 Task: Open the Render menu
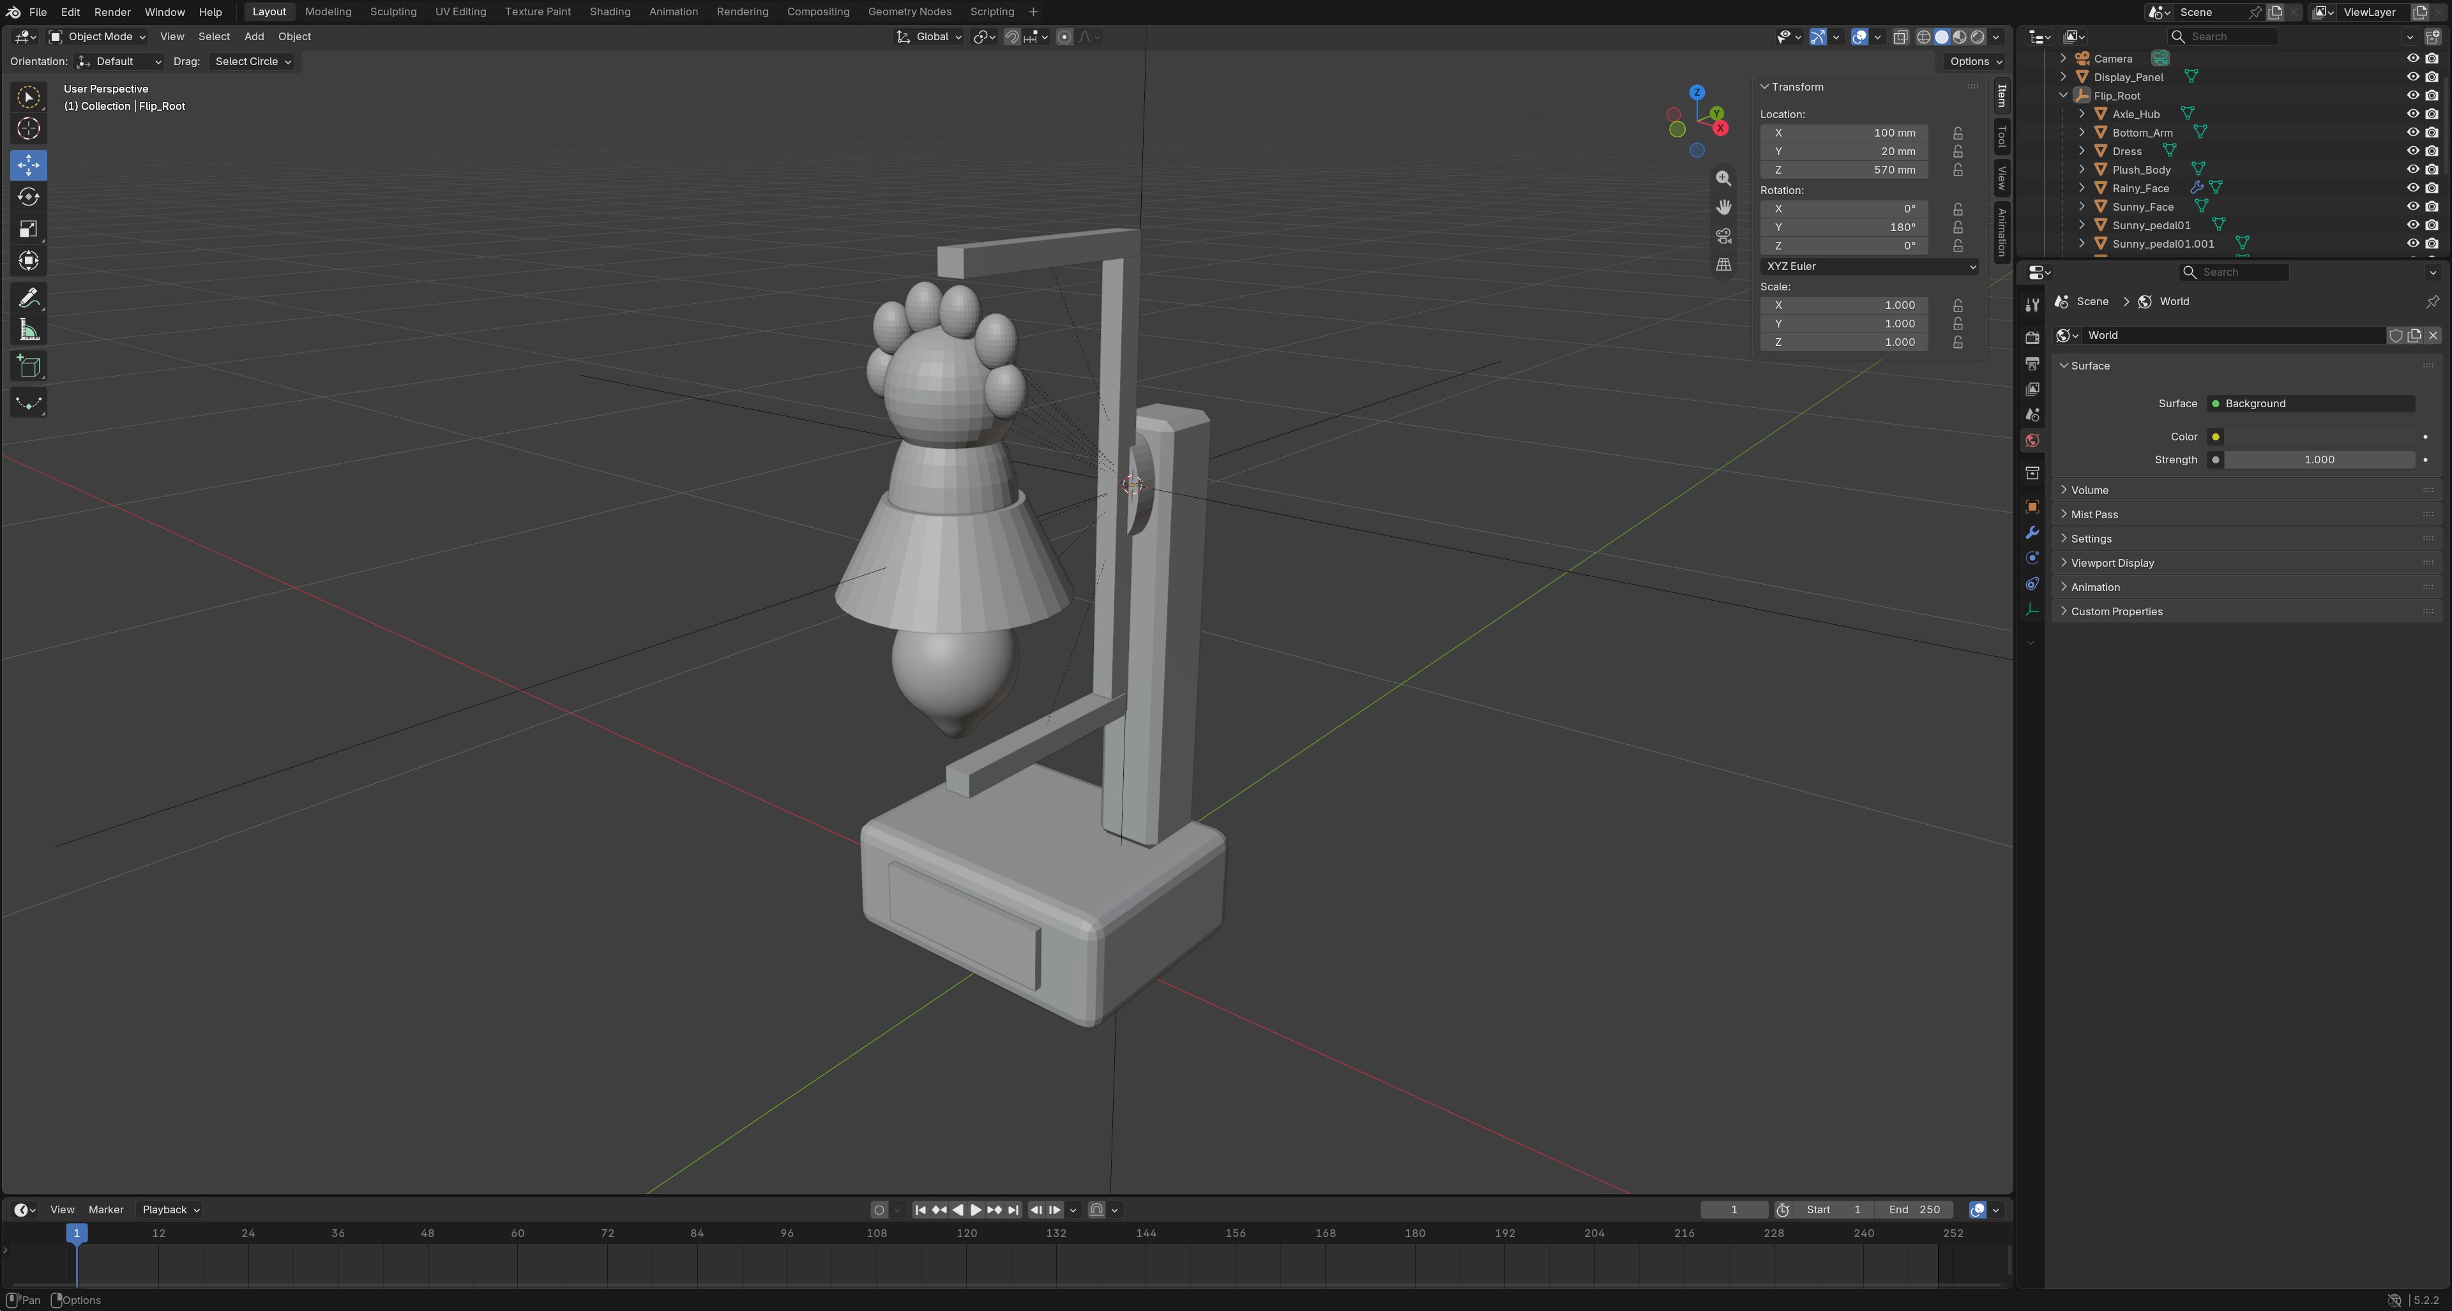tap(112, 11)
